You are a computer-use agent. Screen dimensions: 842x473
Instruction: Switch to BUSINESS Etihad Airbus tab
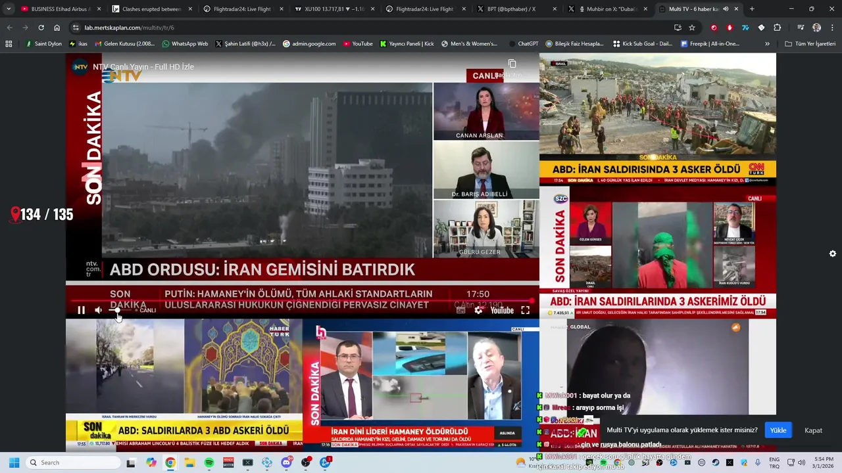60,9
